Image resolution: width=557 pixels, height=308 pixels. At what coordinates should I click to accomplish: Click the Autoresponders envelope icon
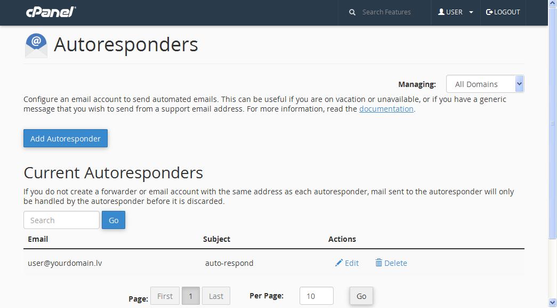click(36, 45)
